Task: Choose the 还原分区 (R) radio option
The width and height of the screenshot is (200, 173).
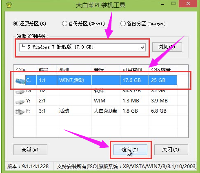Action: point(29,24)
